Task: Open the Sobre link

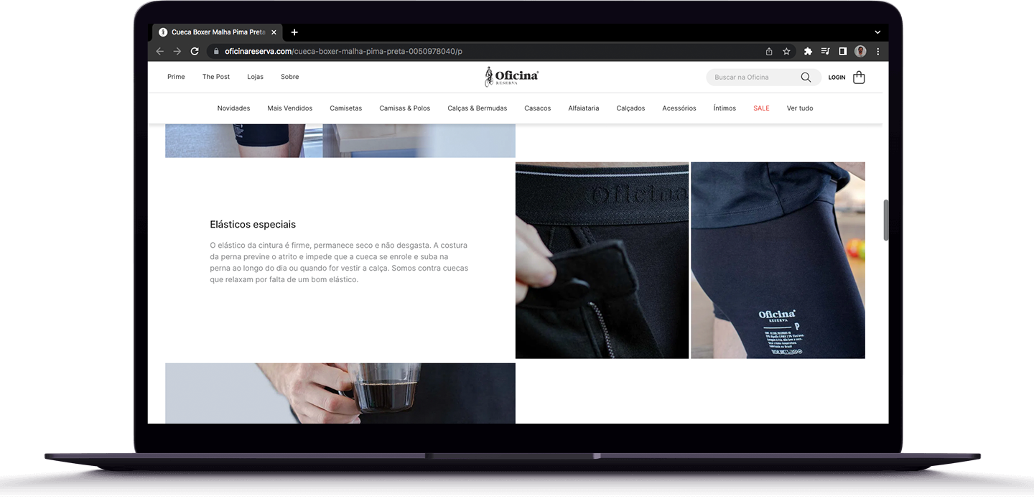Action: 290,77
